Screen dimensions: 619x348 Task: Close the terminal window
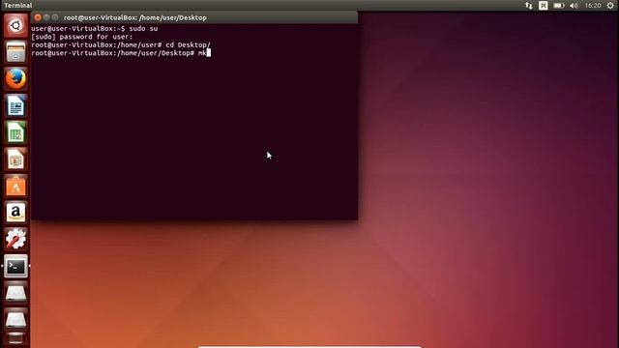38,17
